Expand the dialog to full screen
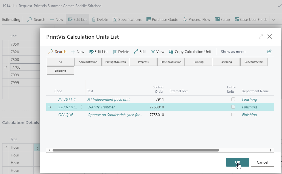 point(261,37)
